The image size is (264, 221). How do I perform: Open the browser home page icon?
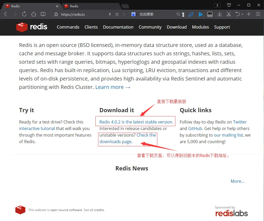tap(34, 14)
